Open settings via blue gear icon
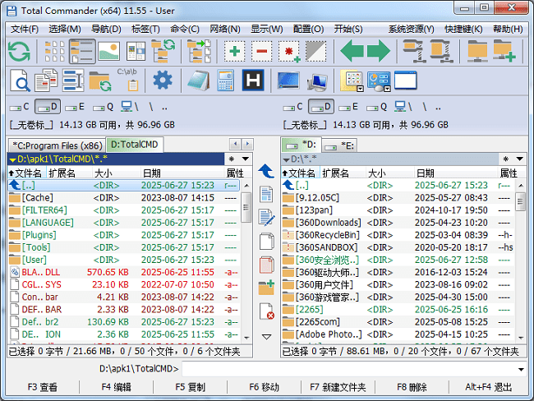The image size is (534, 401). pos(163,81)
